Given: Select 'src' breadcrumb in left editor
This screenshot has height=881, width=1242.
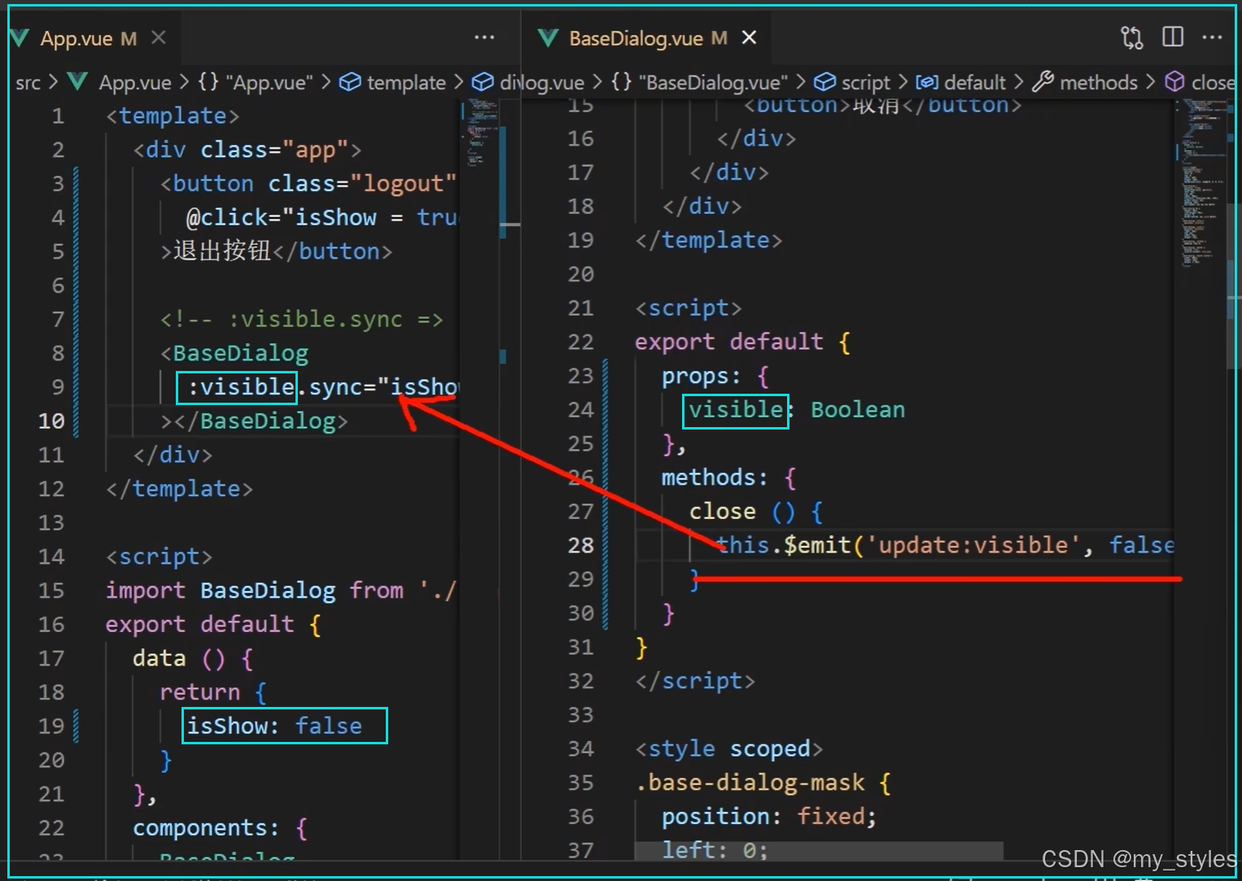Looking at the screenshot, I should tap(28, 82).
